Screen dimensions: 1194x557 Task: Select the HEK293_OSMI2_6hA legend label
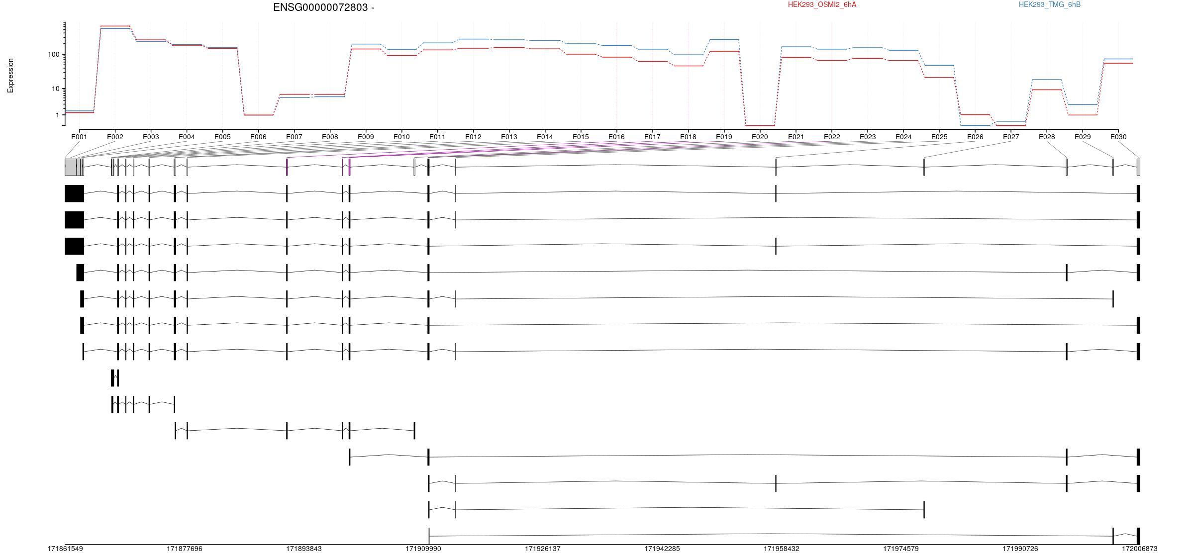tap(822, 4)
